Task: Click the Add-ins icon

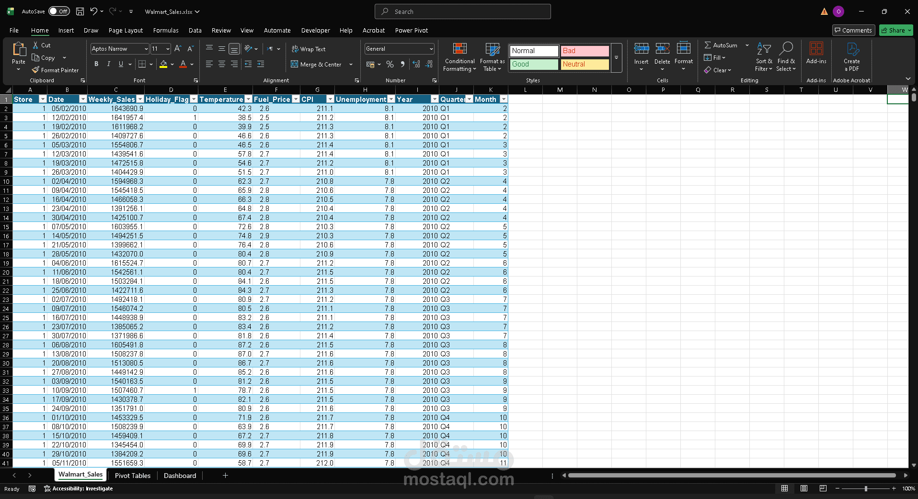Action: click(x=816, y=49)
